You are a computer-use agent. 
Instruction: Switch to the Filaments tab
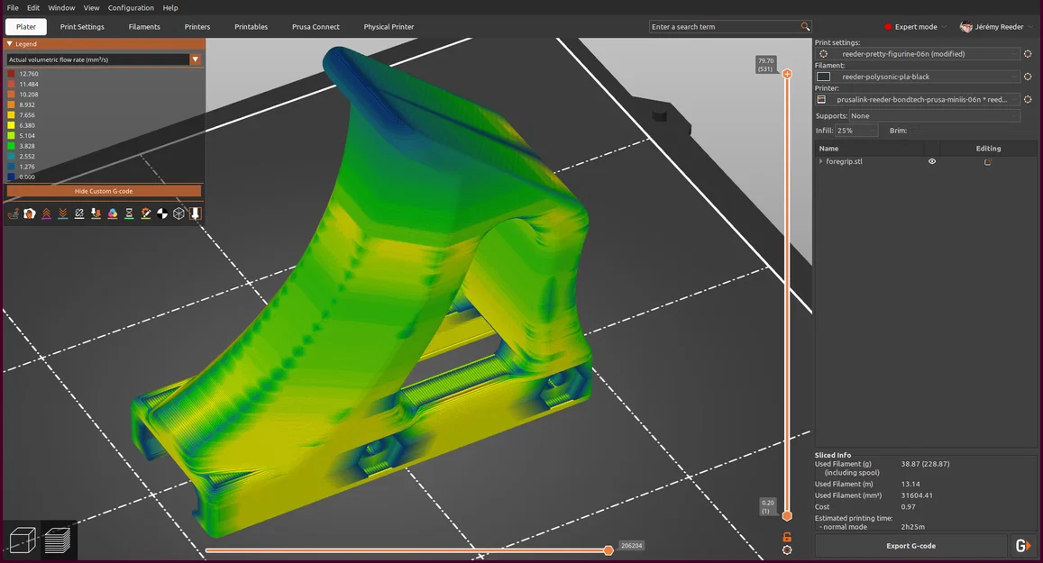pos(144,27)
